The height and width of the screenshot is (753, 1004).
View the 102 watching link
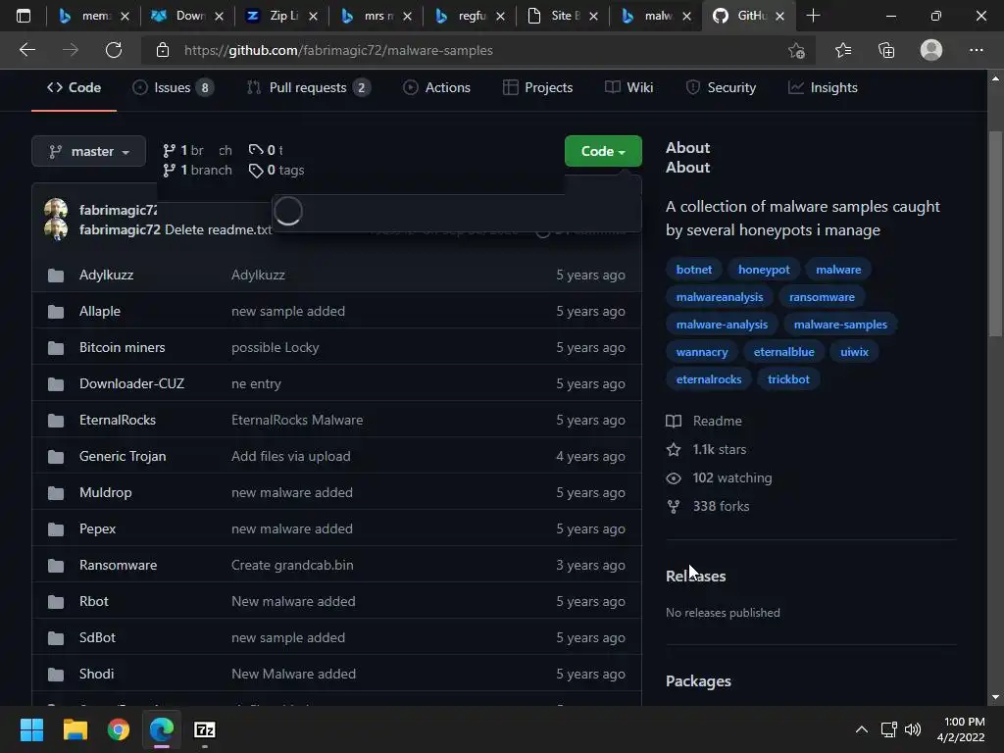pyautogui.click(x=719, y=478)
